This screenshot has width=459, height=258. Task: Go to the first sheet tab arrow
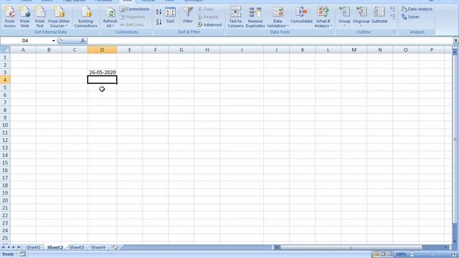coord(3,247)
